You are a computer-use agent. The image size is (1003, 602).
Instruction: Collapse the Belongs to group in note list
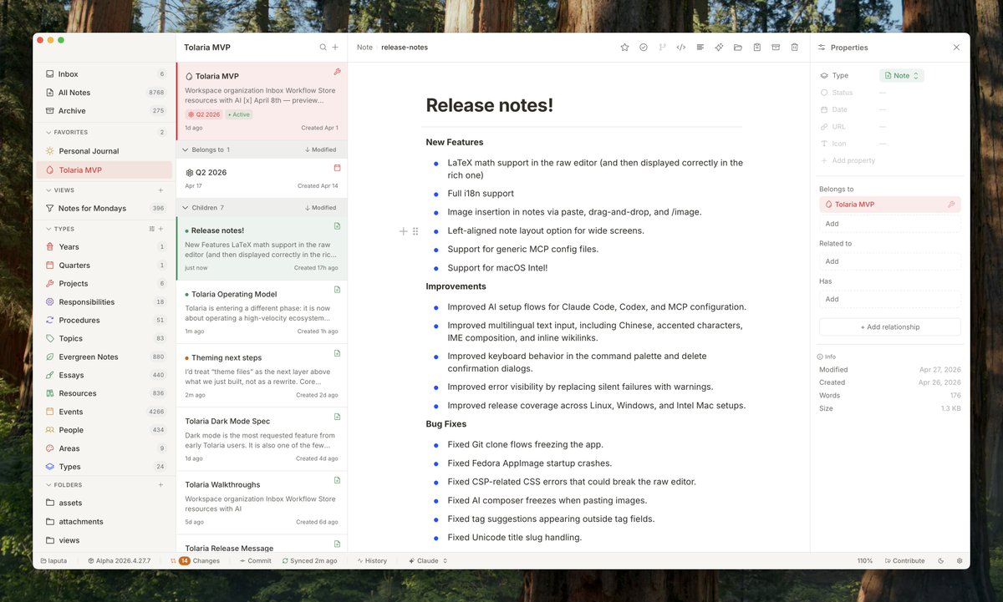pos(186,150)
